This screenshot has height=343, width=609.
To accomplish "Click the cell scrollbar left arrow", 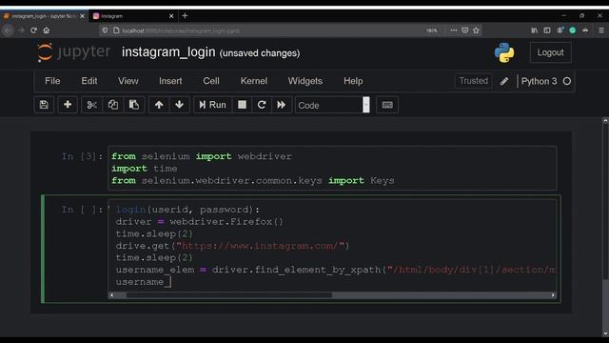I will point(112,295).
